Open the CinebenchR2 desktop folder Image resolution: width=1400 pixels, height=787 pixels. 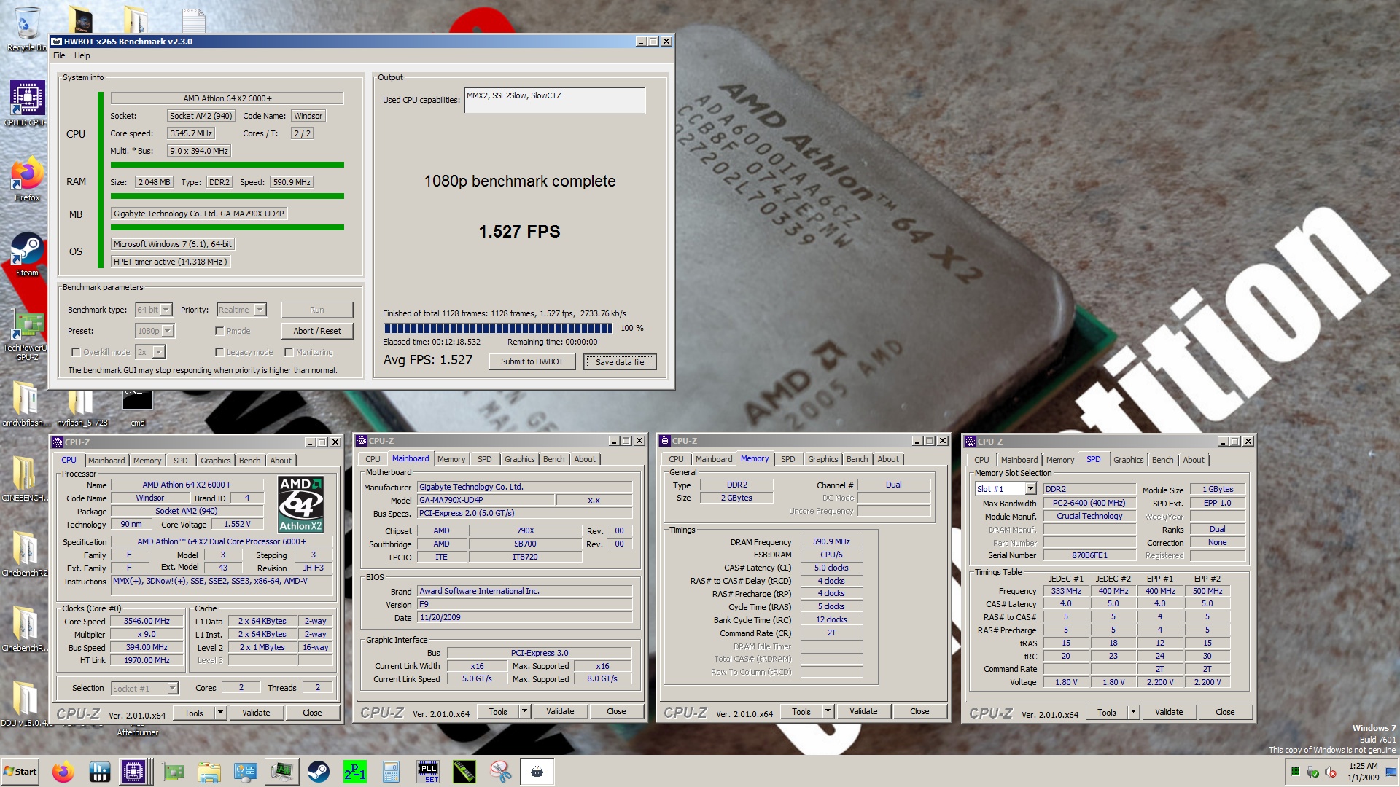point(25,553)
